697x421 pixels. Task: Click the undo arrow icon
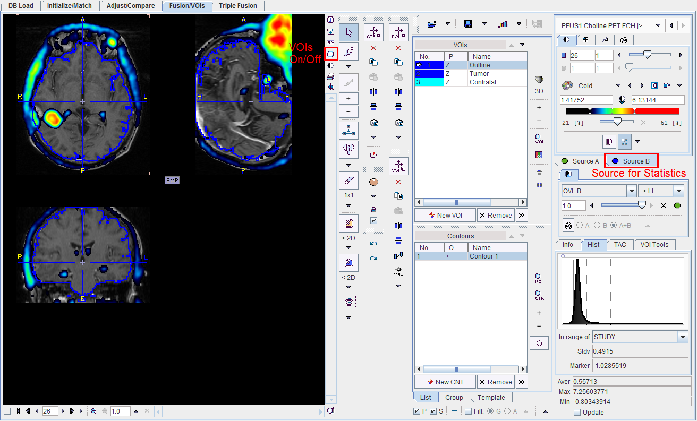pos(373,243)
